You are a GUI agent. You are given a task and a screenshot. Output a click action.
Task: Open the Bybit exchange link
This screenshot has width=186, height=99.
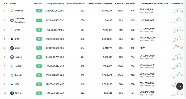click(x=18, y=30)
